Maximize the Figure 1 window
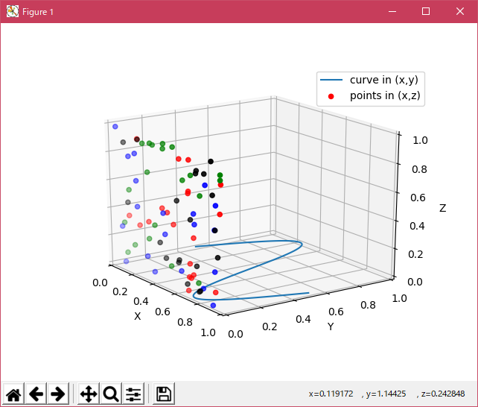 coord(426,12)
